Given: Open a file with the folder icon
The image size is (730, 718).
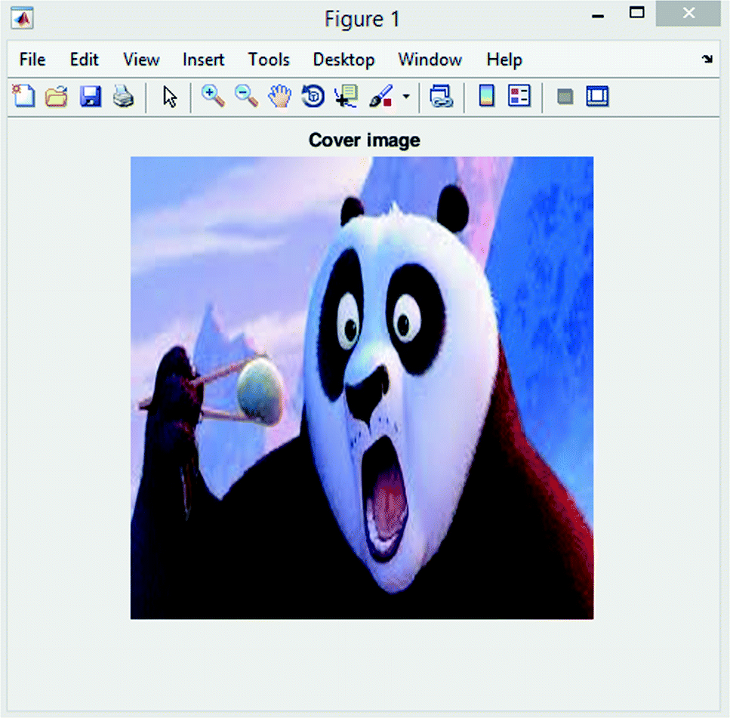Looking at the screenshot, I should [57, 97].
